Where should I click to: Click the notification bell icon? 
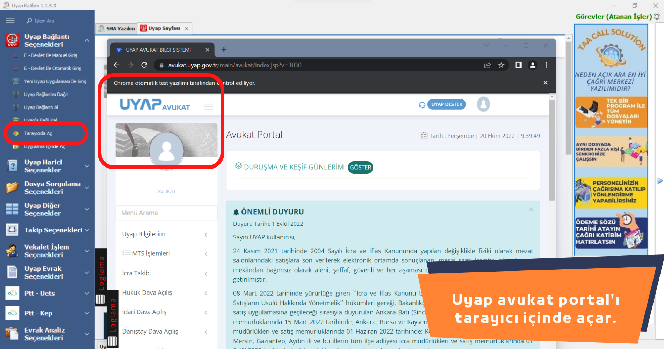pos(657,17)
